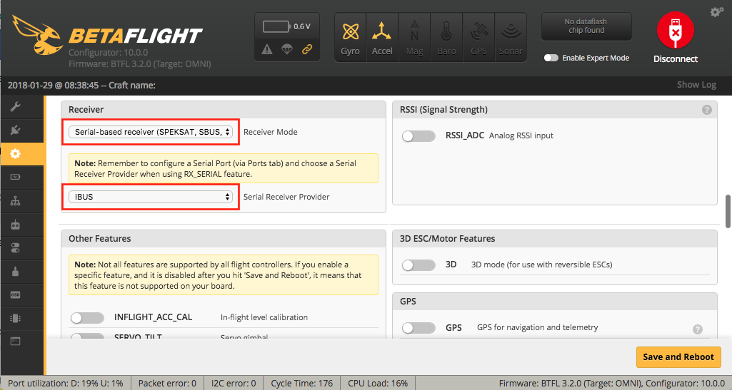Open help icon beside GPS feature

pos(698,329)
